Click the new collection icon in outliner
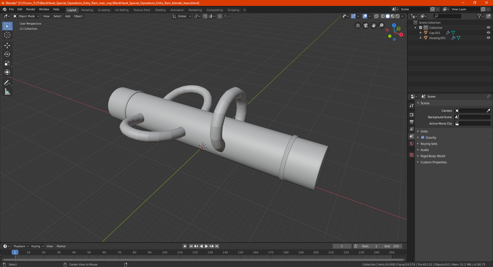Viewport: 493px width, 267px height. [x=488, y=16]
